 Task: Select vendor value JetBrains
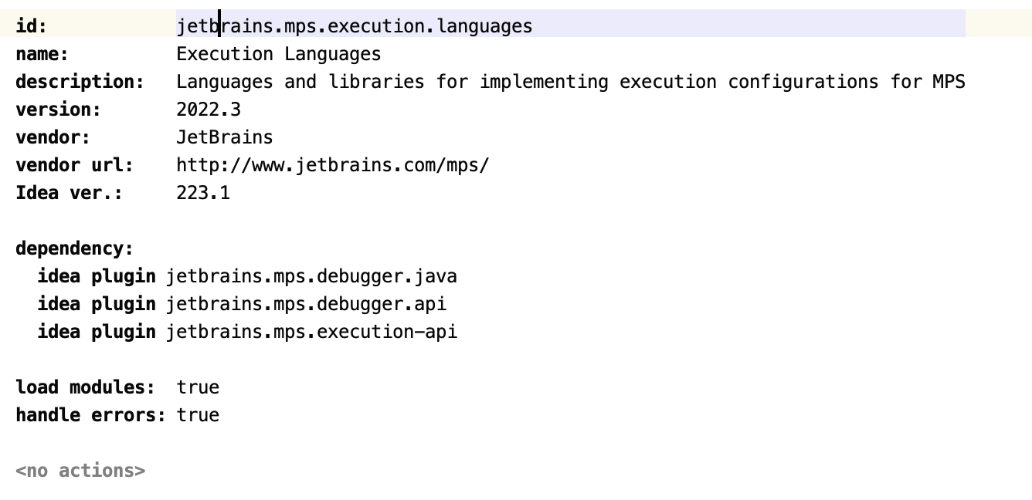pyautogui.click(x=224, y=137)
